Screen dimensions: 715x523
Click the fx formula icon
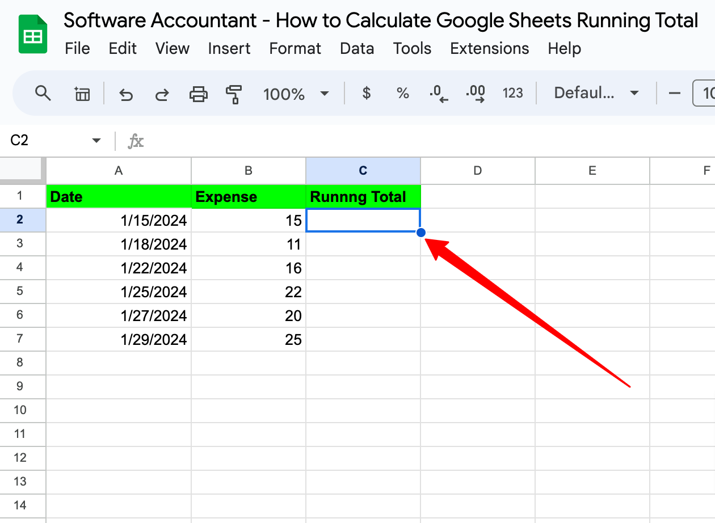coord(136,141)
